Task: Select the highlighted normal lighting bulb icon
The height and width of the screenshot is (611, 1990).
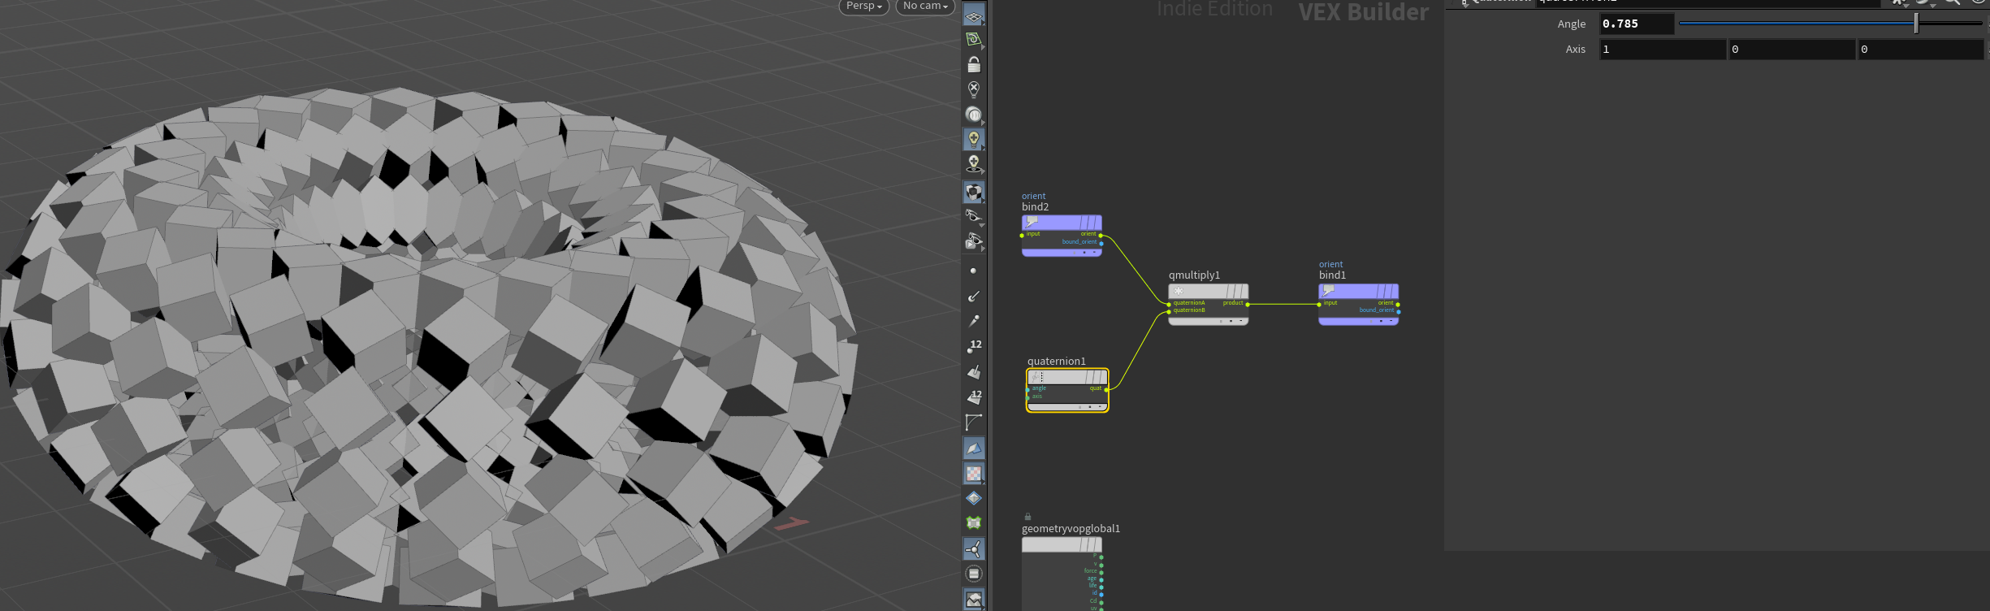Action: click(x=974, y=139)
